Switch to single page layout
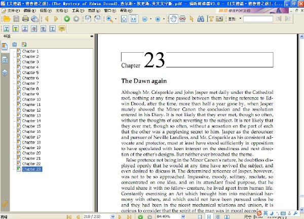304x219 pixels. point(200,216)
